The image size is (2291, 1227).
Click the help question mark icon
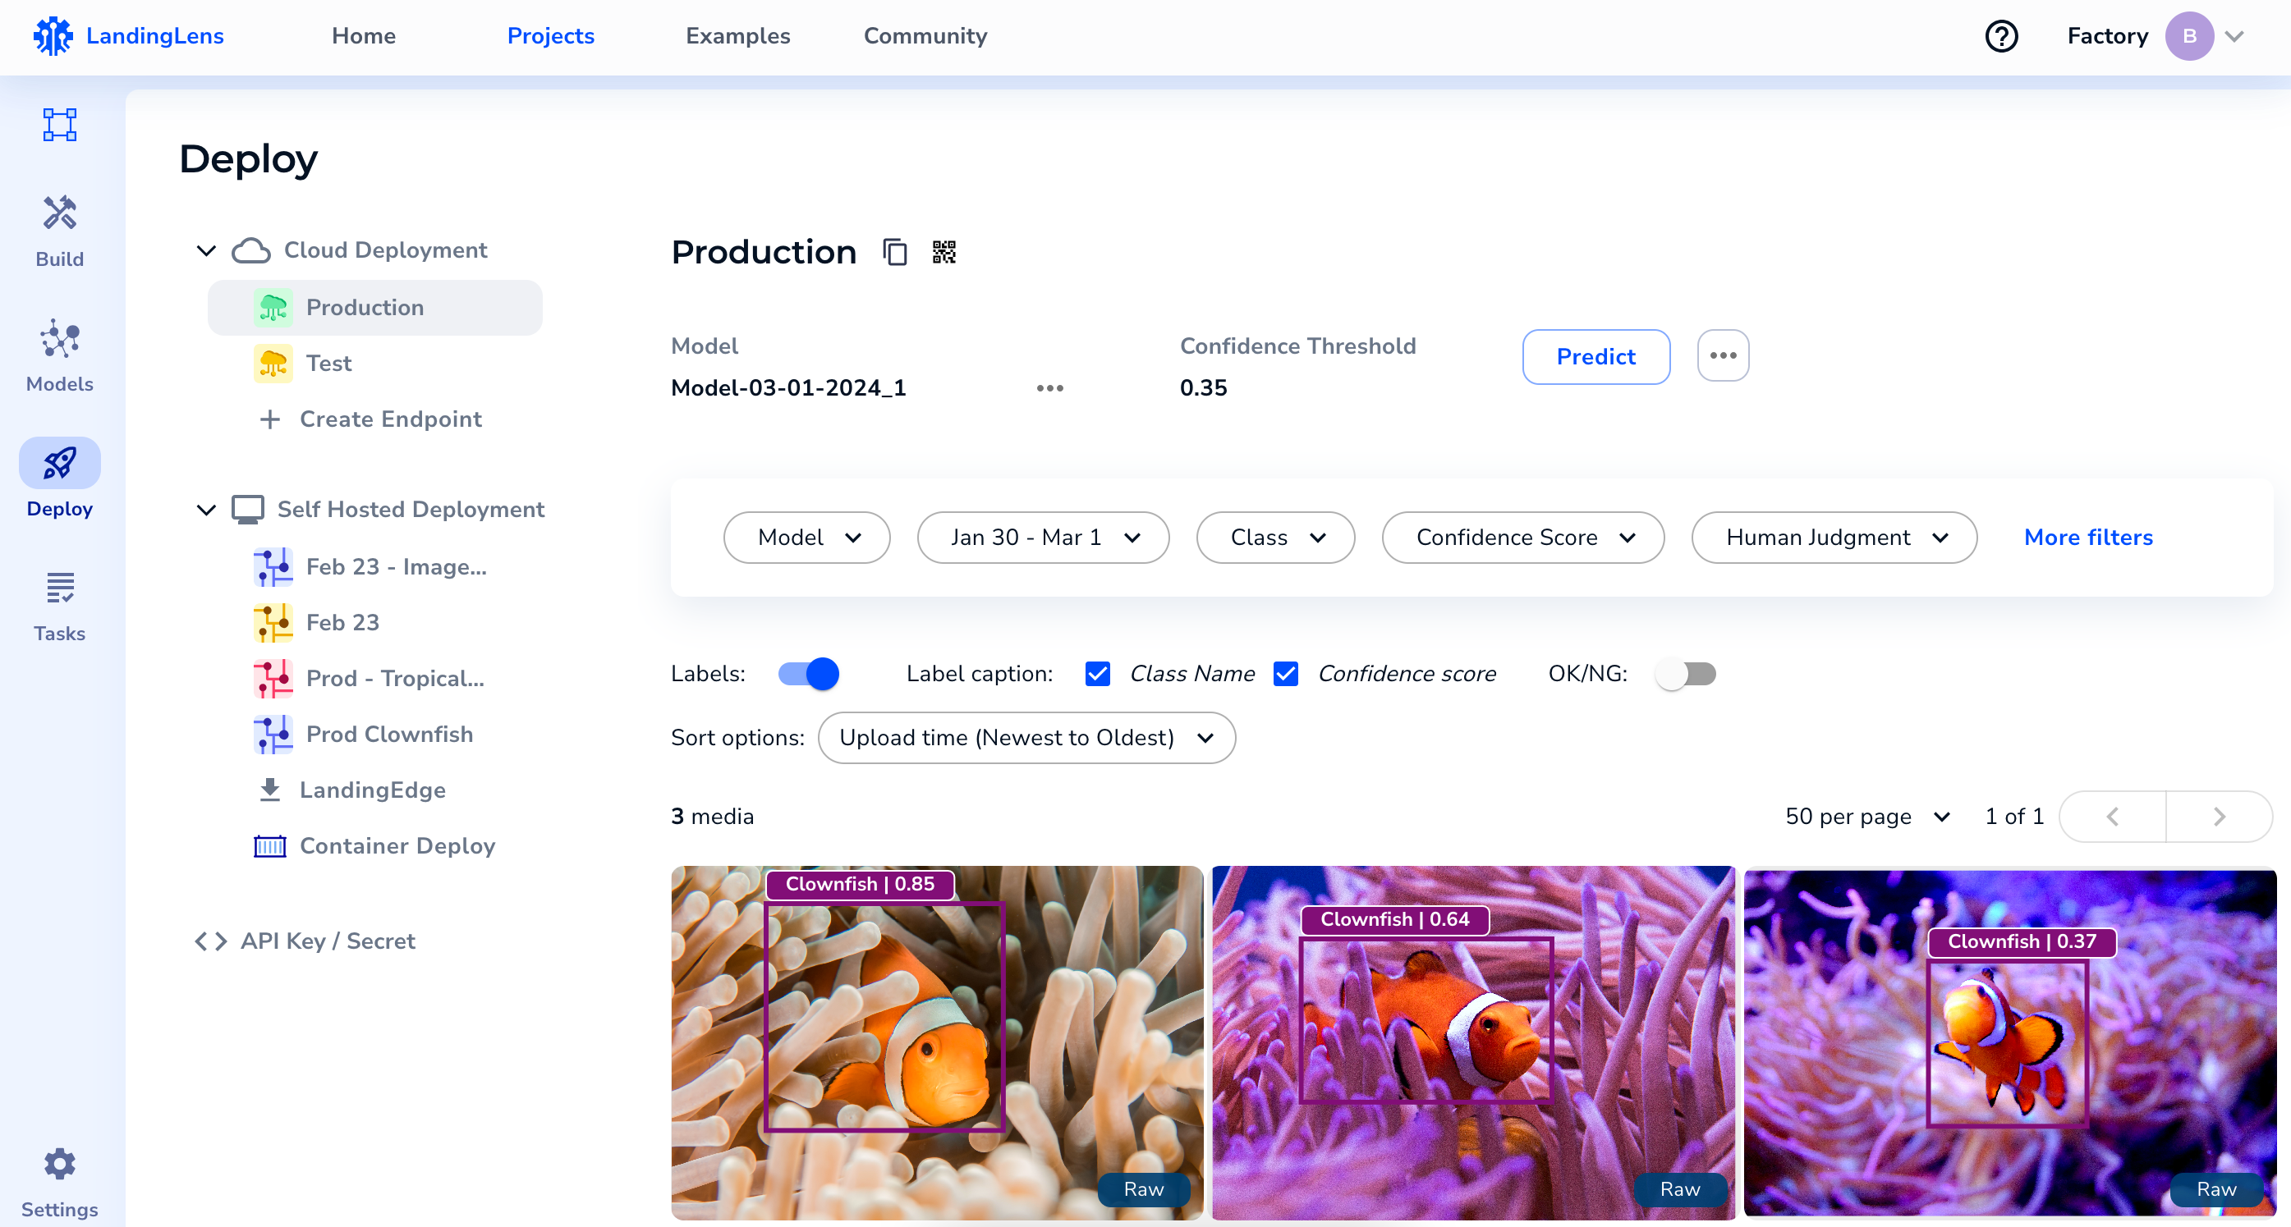[2001, 36]
